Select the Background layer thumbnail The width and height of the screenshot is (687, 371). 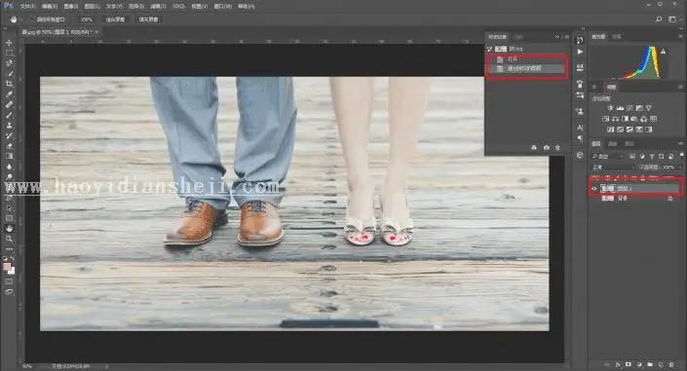(608, 199)
